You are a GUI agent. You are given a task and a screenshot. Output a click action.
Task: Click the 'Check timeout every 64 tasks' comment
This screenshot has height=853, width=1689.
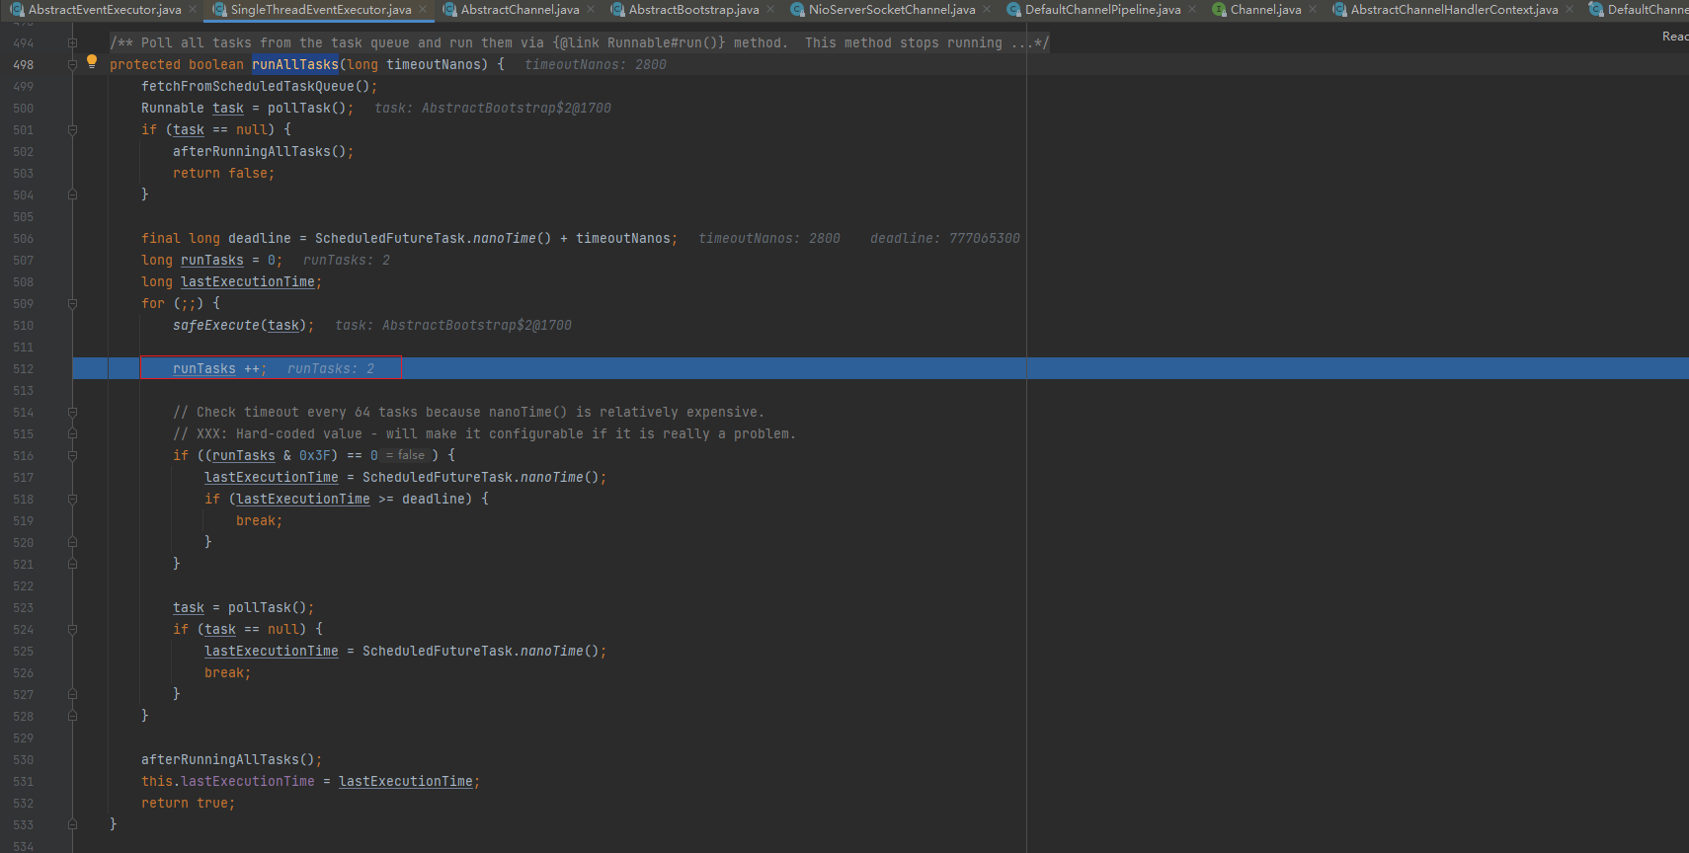pos(468,413)
